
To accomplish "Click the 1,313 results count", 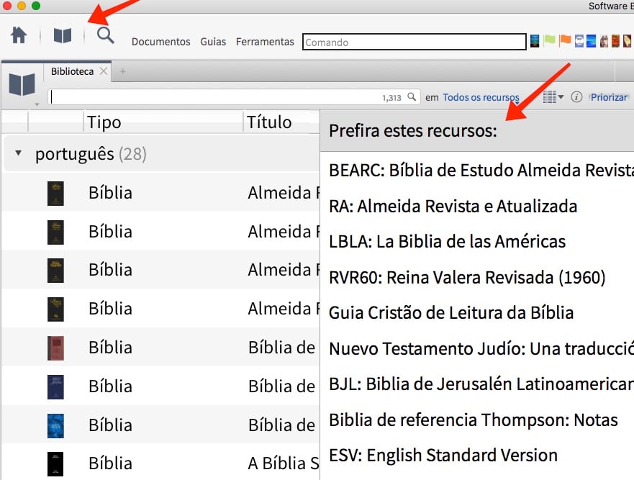I will coord(391,97).
